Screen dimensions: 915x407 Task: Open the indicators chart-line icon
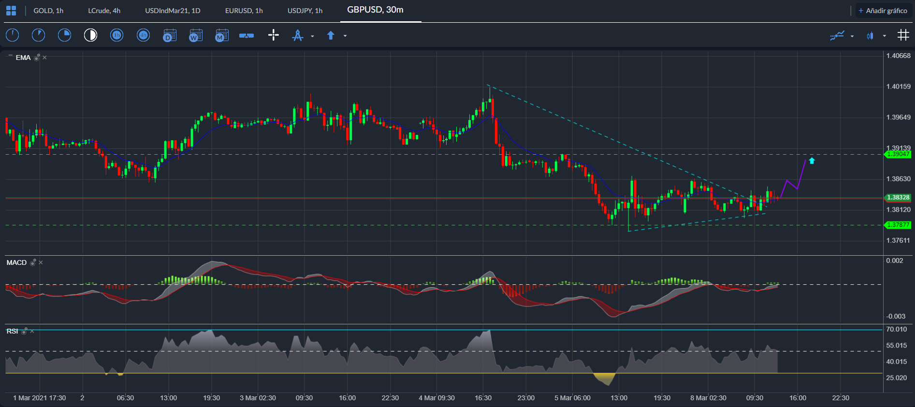[x=837, y=35]
